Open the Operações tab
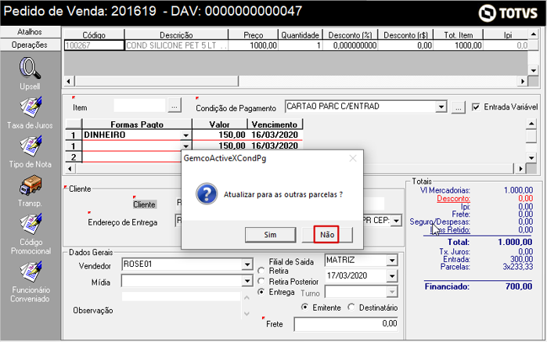 tap(31, 45)
